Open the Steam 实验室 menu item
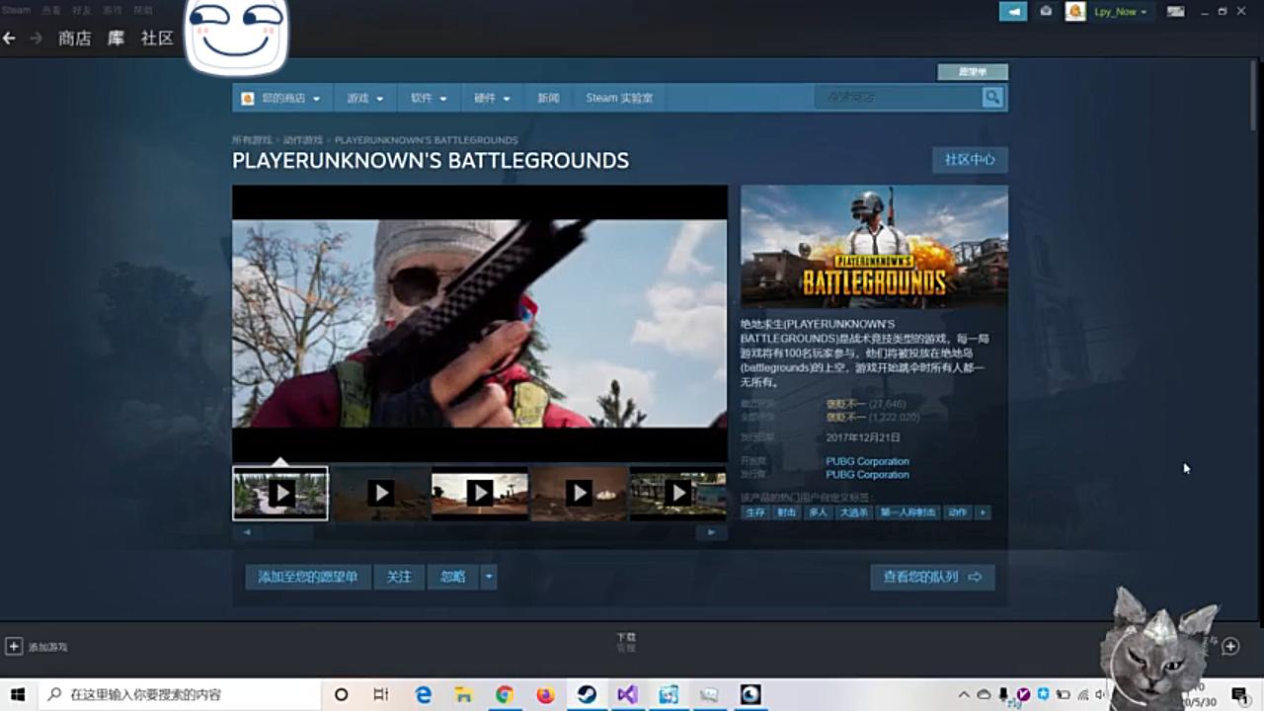 click(x=619, y=98)
